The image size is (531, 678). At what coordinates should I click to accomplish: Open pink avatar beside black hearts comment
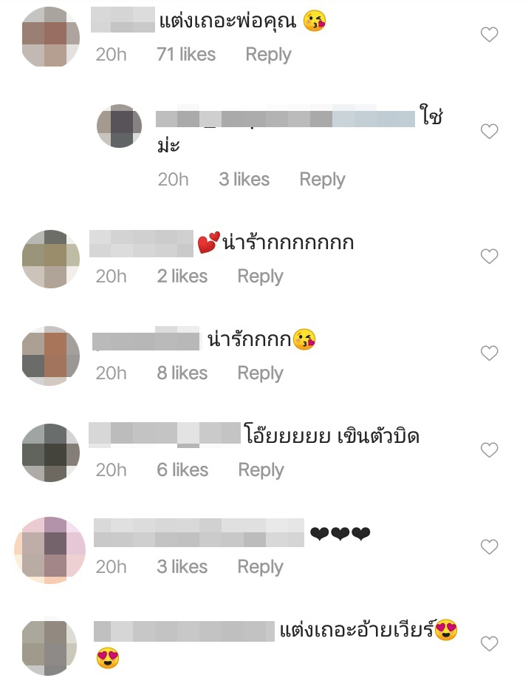click(50, 550)
